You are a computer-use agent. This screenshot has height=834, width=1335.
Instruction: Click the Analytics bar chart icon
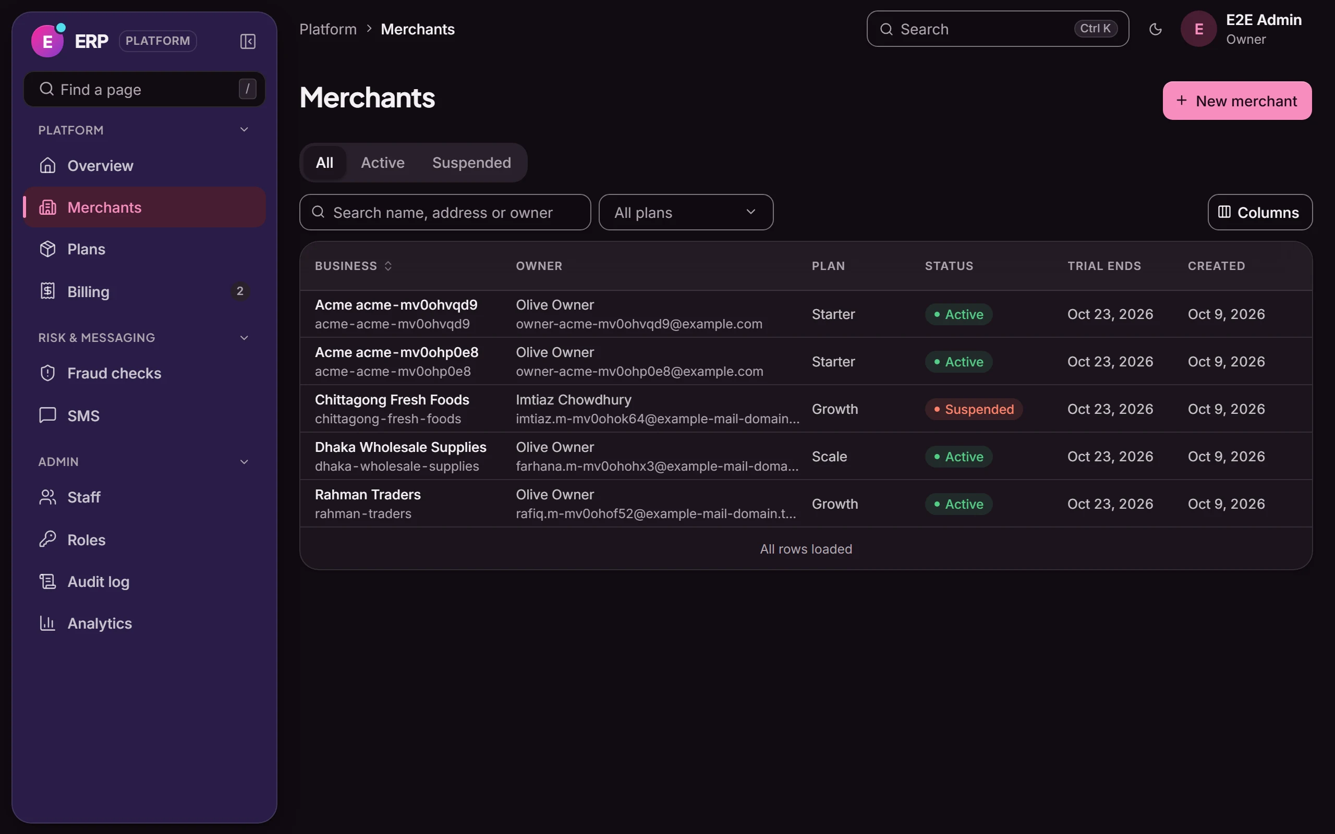click(x=48, y=623)
